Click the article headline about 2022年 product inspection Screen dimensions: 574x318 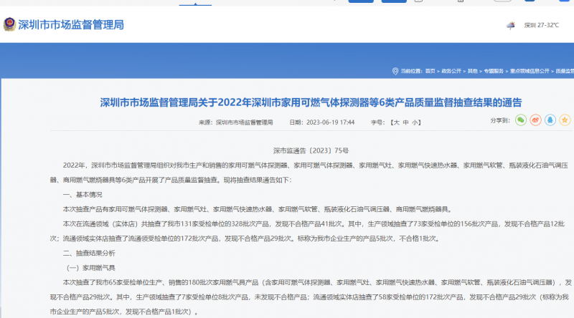pos(311,102)
